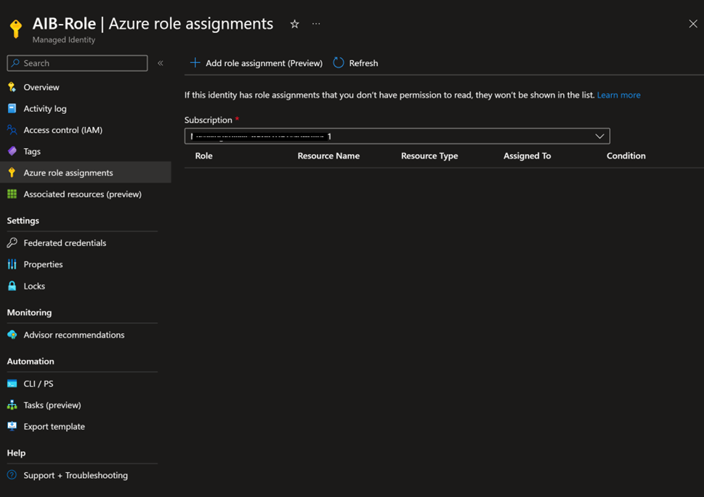Follow the Learn more link
704x497 pixels.
[618, 95]
